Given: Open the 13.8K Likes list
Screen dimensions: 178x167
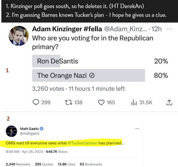Looking at the screenshot, I should point(66,164).
